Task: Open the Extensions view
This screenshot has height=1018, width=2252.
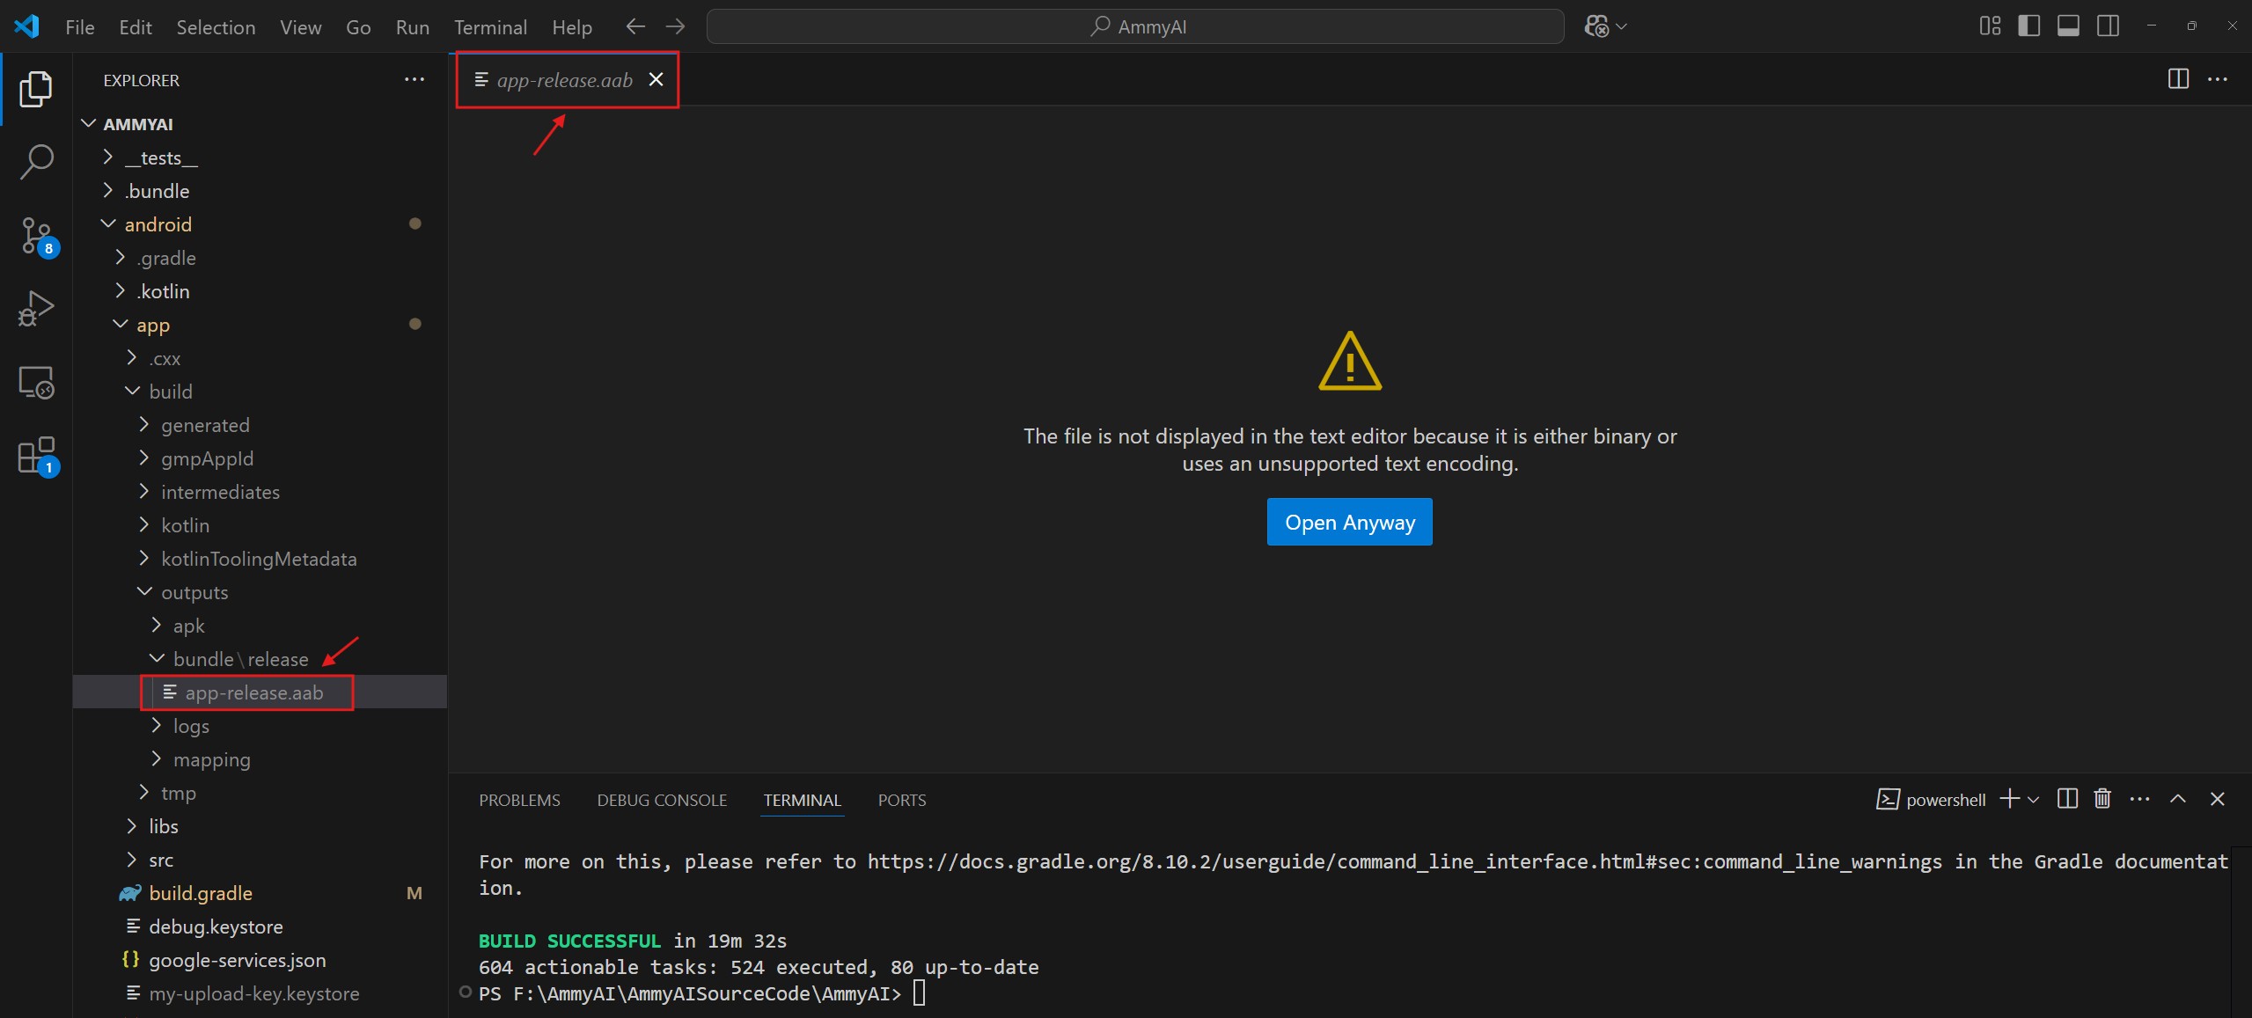Action: [36, 456]
